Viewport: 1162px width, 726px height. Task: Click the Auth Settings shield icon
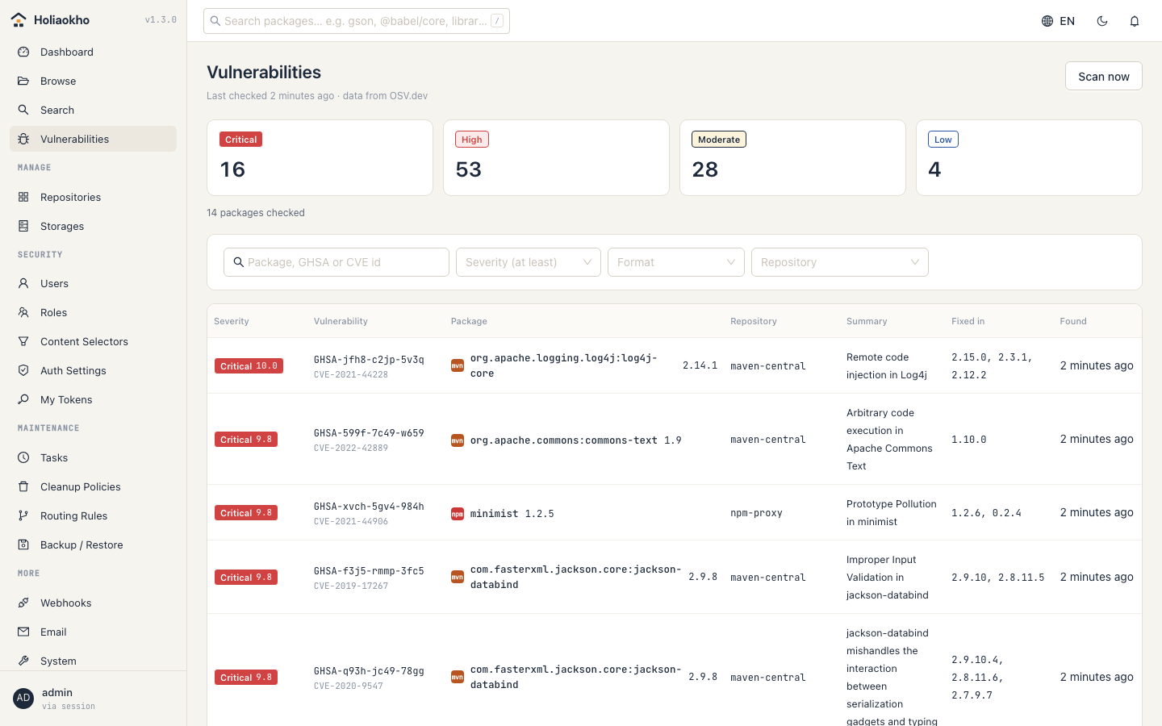tap(23, 370)
